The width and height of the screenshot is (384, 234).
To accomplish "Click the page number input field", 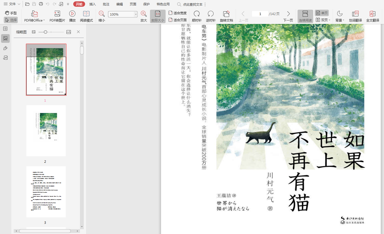I will [260, 14].
